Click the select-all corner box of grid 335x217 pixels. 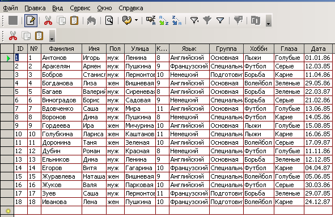(7, 49)
